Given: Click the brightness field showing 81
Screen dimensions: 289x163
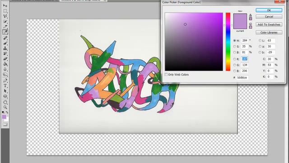Looking at the screenshot, I should (245, 53).
